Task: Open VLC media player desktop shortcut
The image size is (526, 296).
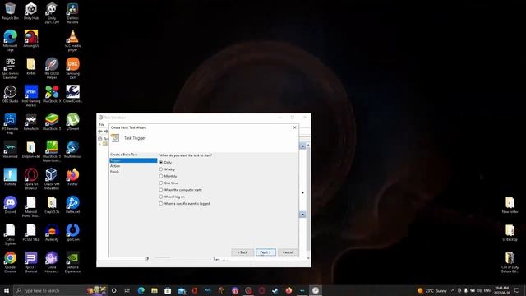Action: (x=72, y=40)
